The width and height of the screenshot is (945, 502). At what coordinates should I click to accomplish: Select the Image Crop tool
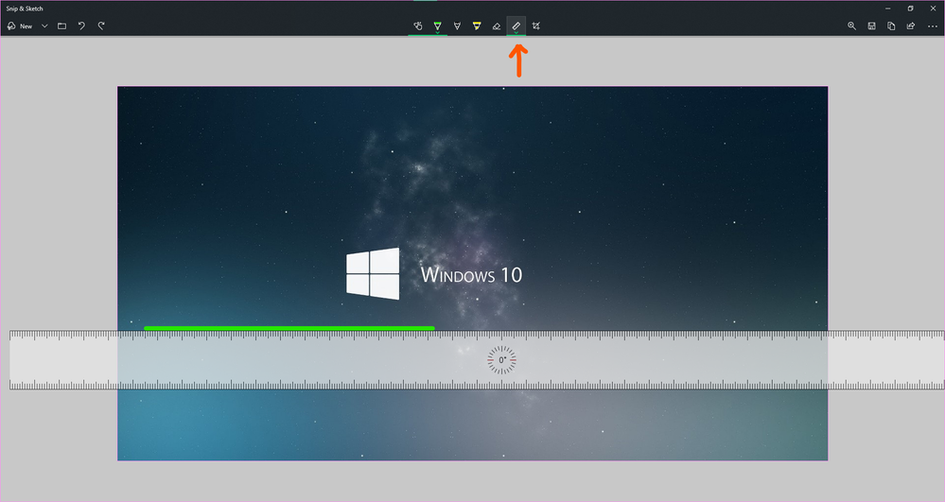(535, 26)
